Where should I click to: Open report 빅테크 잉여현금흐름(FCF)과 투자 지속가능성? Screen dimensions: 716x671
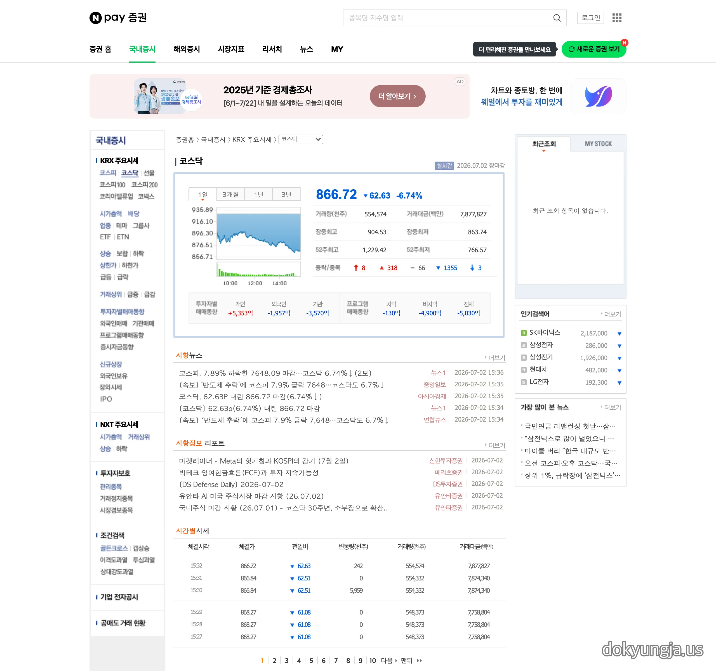click(x=249, y=473)
